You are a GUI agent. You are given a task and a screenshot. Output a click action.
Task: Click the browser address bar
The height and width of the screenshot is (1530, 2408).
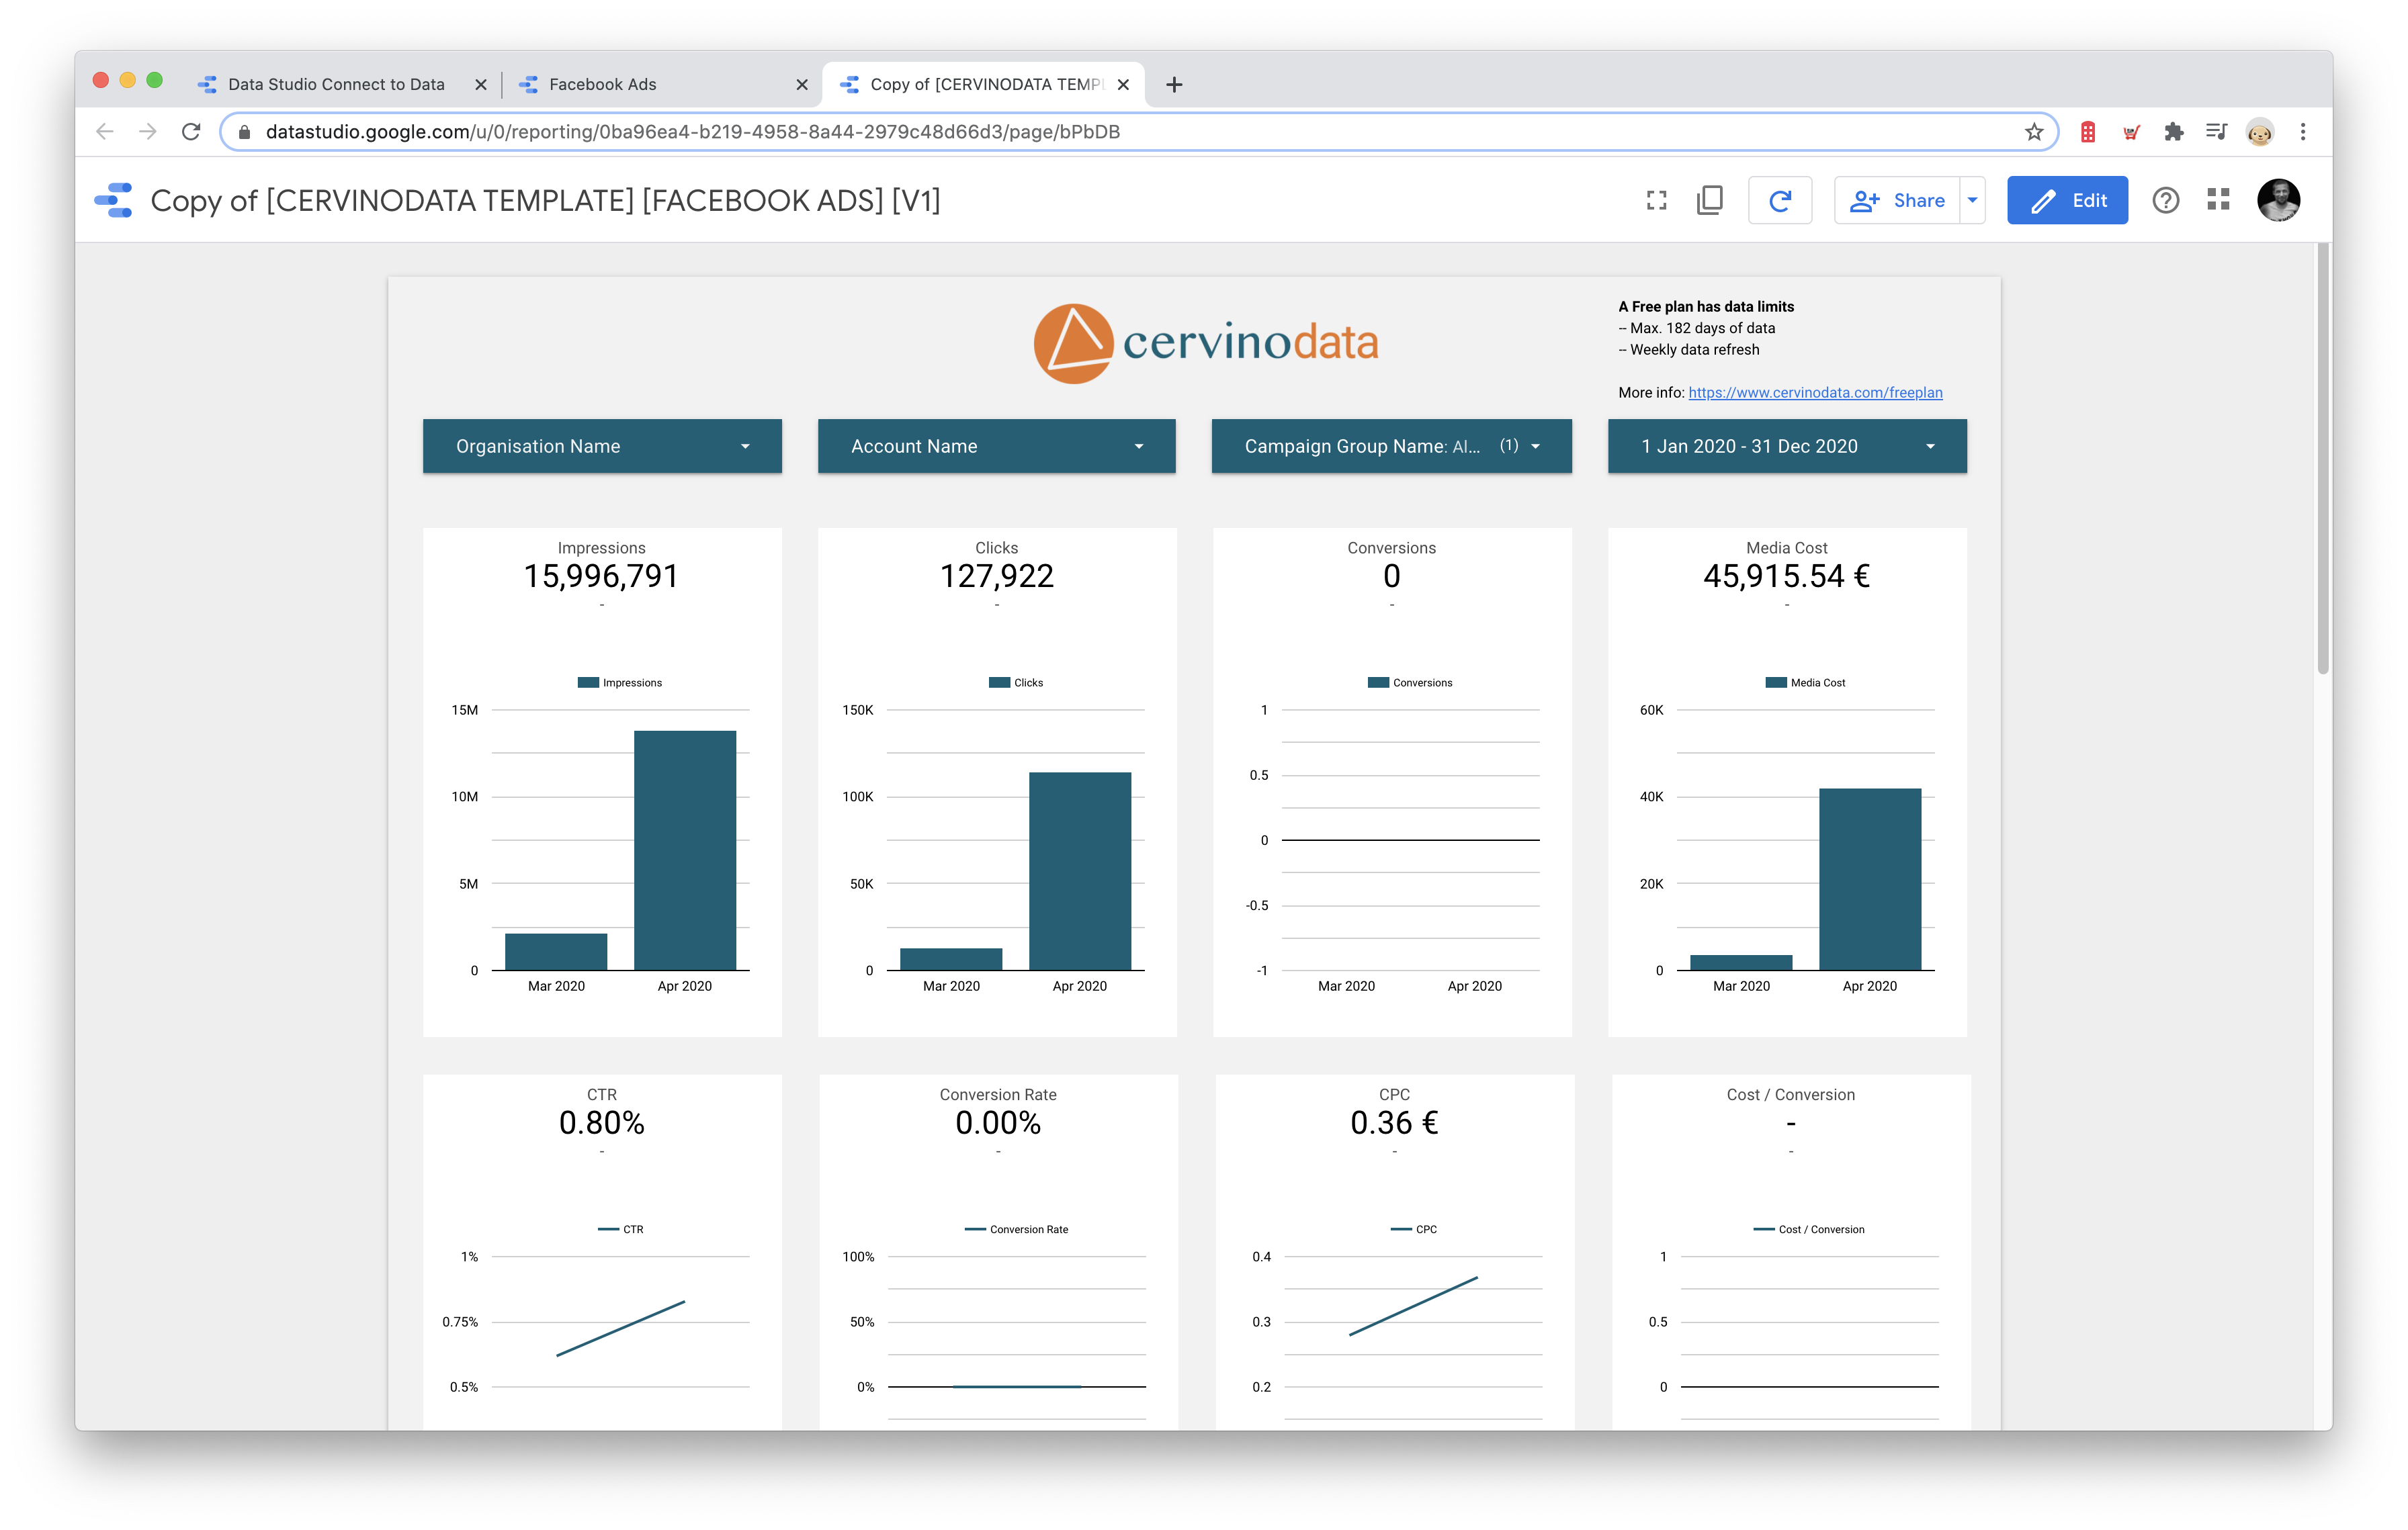click(x=1130, y=132)
